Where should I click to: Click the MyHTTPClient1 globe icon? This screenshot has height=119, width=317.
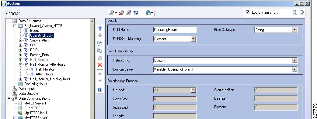[20, 113]
